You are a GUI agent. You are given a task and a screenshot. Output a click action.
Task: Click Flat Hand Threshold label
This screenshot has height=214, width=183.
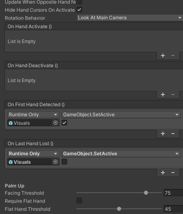(28, 209)
